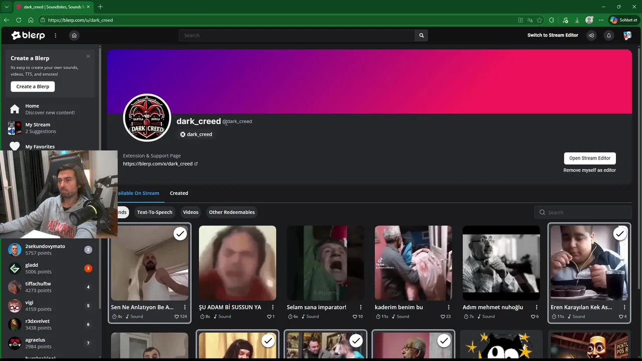This screenshot has width=642, height=361.
Task: Select leaderboard user r3dxvelvet
Action: click(x=50, y=324)
